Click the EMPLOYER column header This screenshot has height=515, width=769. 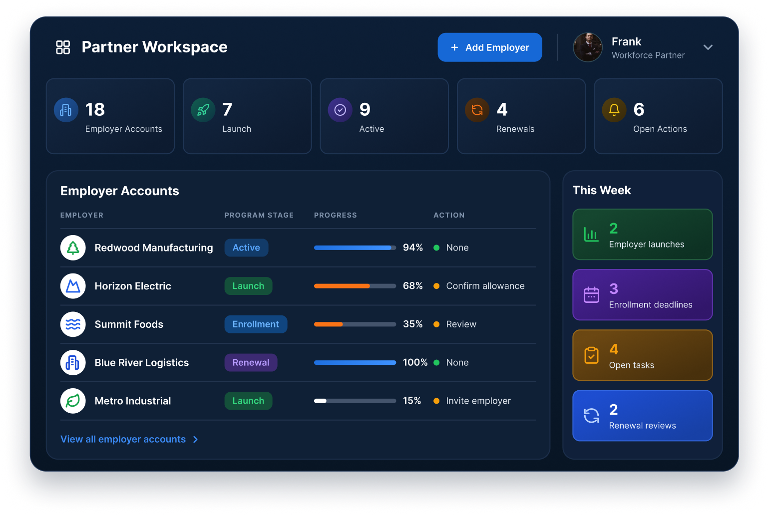pyautogui.click(x=82, y=215)
